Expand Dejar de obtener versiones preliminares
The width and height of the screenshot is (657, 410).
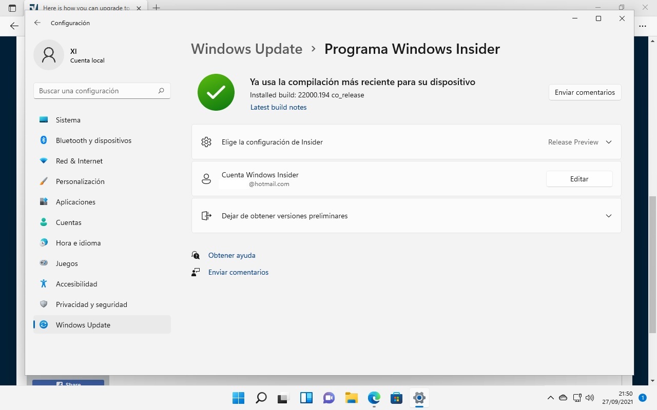(x=609, y=216)
